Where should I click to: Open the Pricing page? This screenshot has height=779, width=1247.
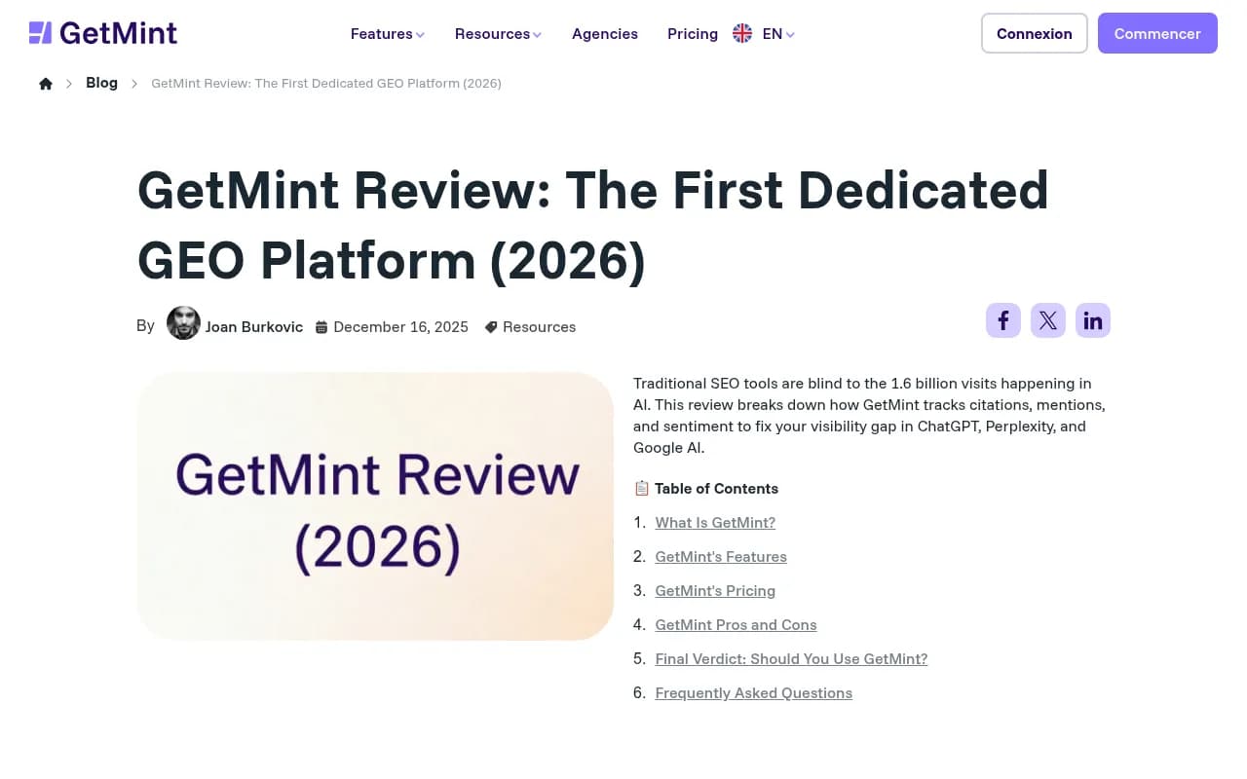[x=693, y=33]
